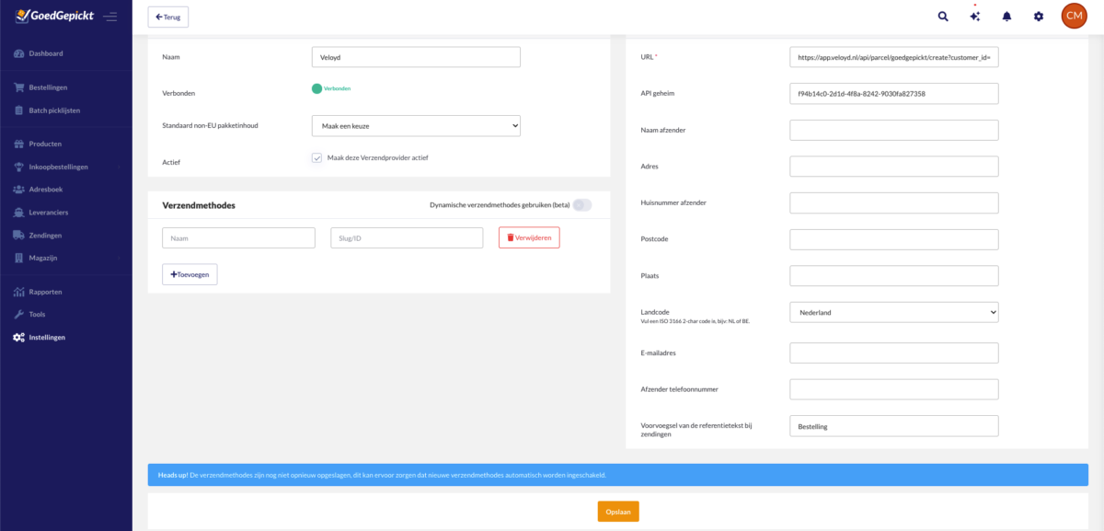Image resolution: width=1104 pixels, height=531 pixels.
Task: Collapse the sidebar with the hamburger icon
Action: click(x=110, y=17)
